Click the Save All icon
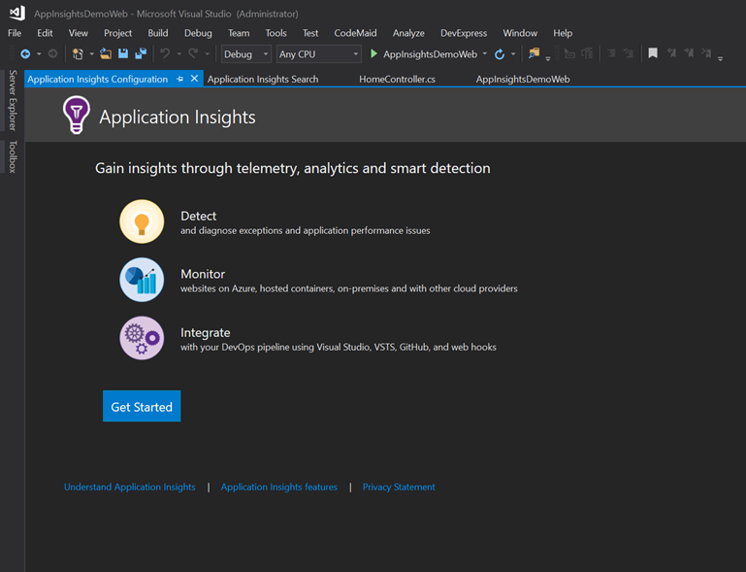746x572 pixels. click(141, 53)
